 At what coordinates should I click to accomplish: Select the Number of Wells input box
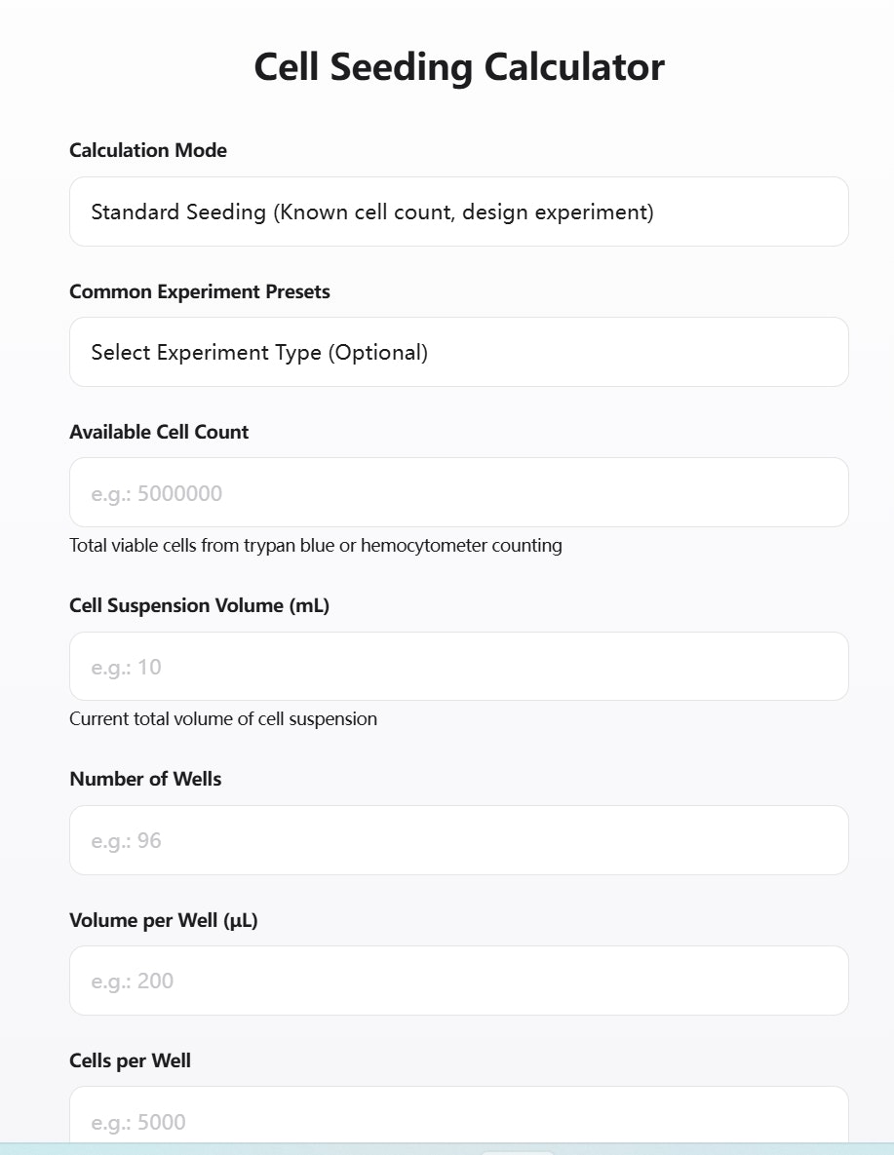point(458,840)
